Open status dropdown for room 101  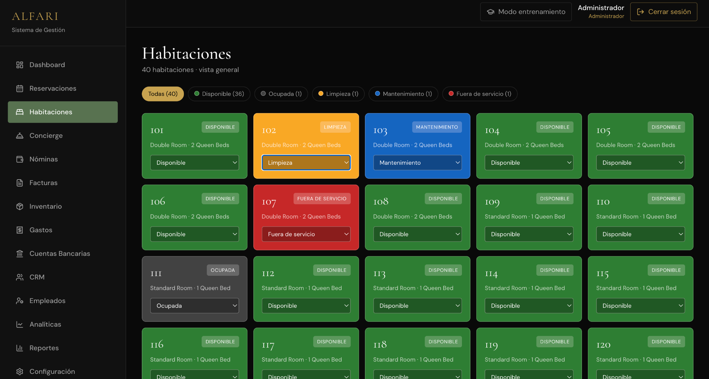(x=195, y=163)
